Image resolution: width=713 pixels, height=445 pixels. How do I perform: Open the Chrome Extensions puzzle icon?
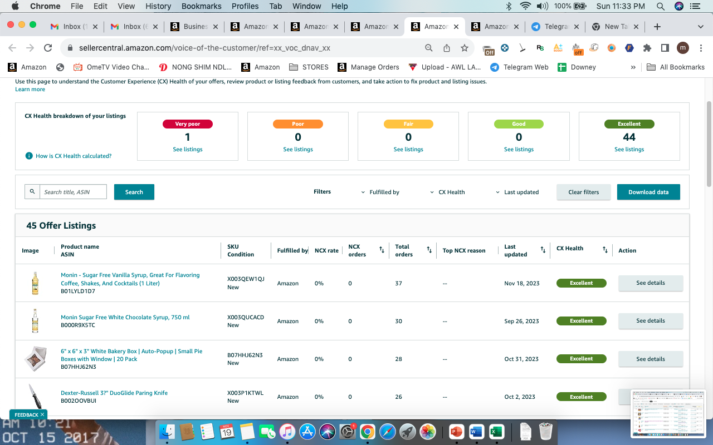point(647,48)
